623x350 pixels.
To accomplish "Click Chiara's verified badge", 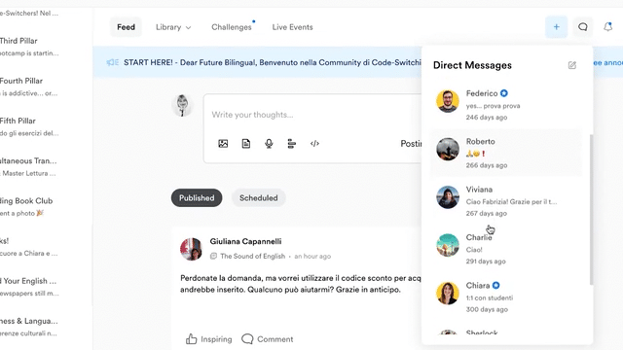I will point(495,285).
